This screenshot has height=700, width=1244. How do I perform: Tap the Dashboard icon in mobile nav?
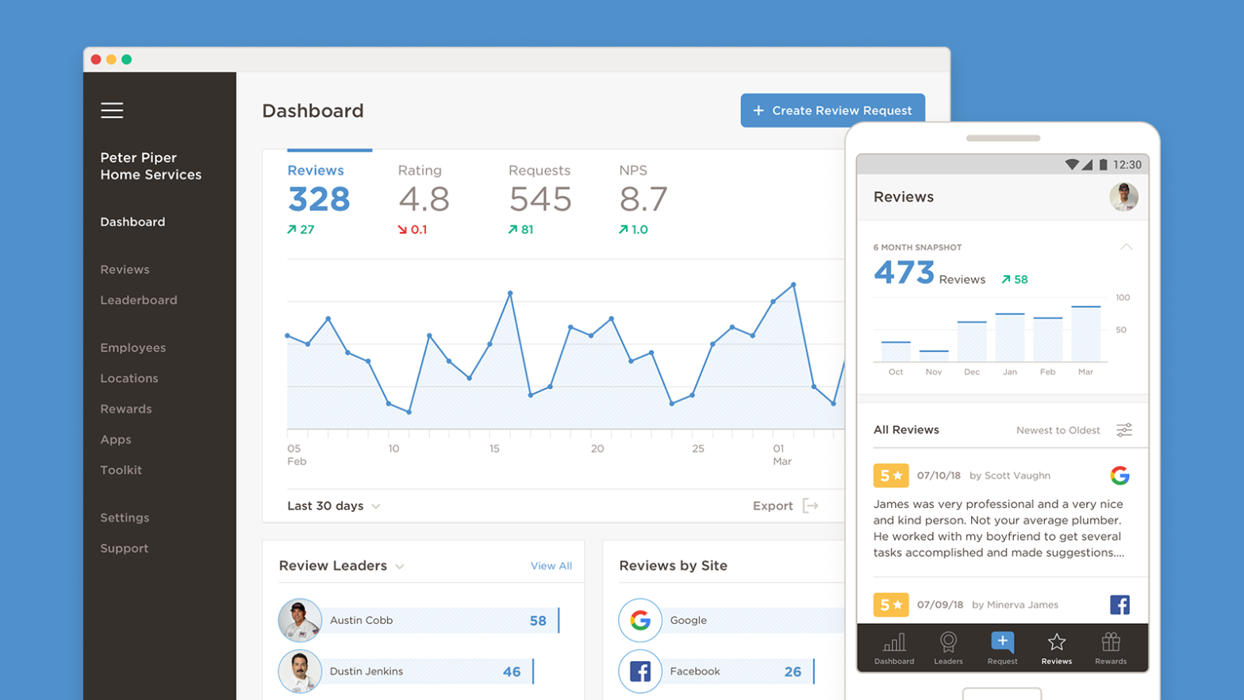(894, 642)
